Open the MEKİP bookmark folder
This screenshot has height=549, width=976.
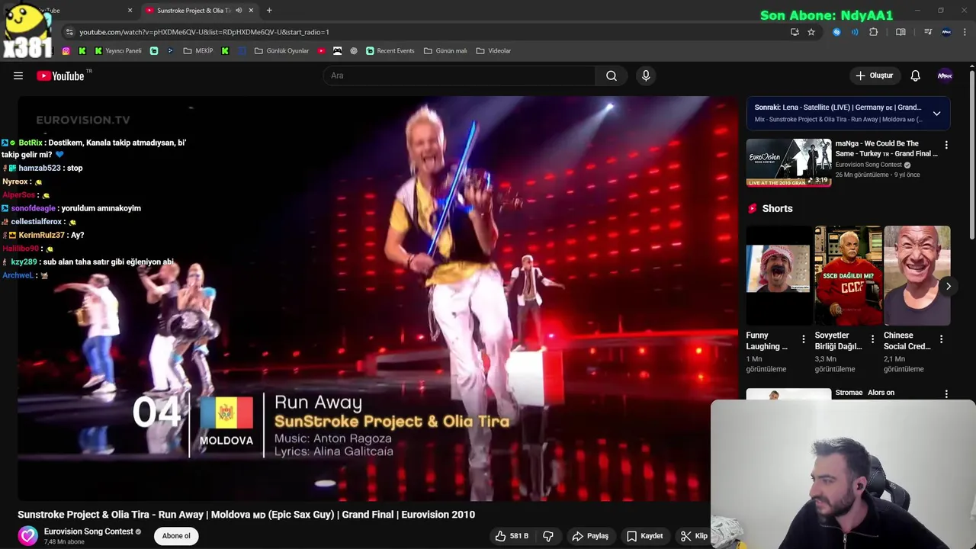(x=198, y=51)
